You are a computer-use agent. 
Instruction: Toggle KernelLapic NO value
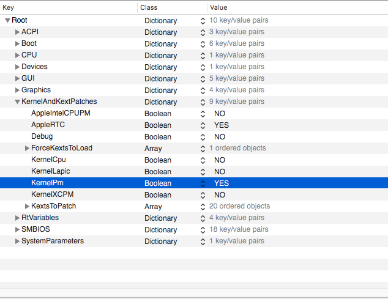(220, 172)
